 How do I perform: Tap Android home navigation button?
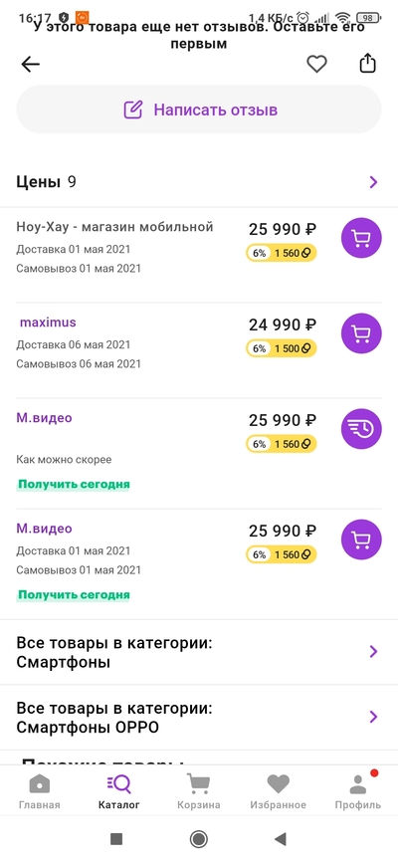point(198,839)
